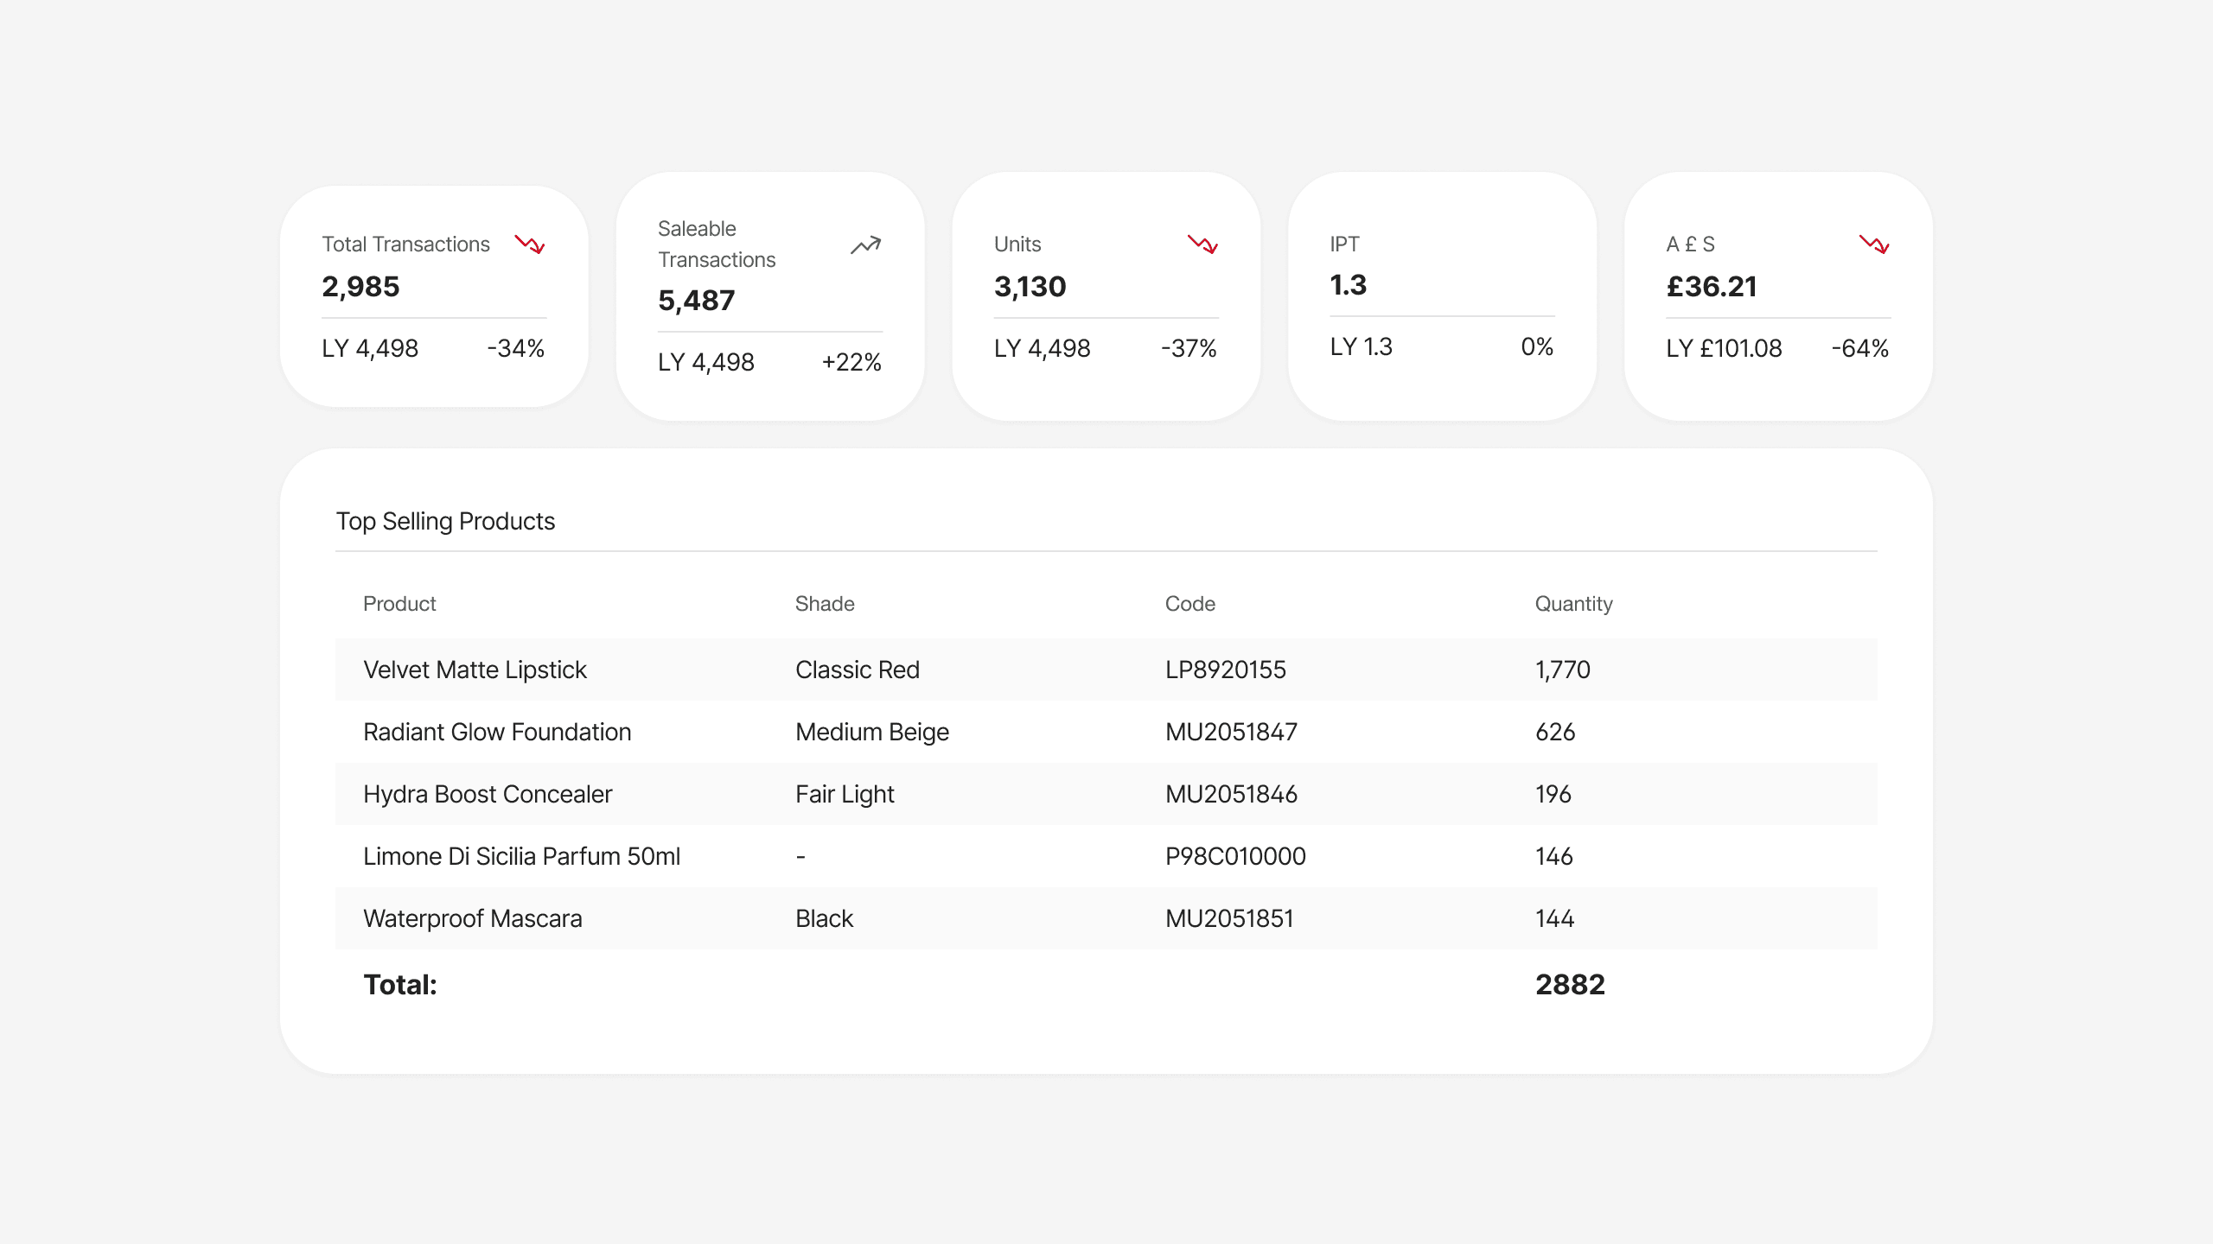The height and width of the screenshot is (1244, 2213).
Task: Click the Units value 3,130
Action: coord(1030,287)
